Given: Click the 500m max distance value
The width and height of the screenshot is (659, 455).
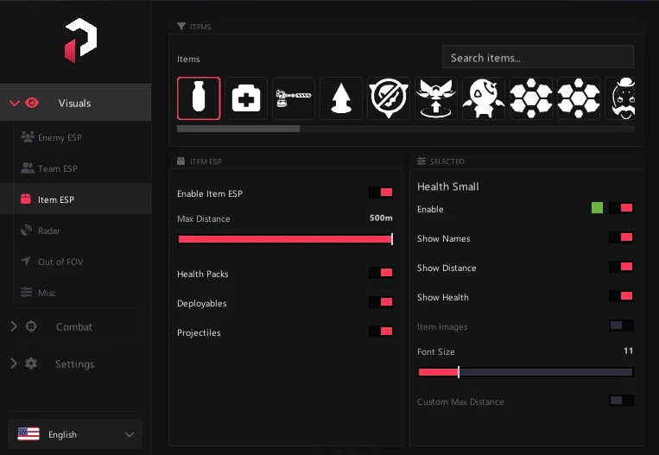Looking at the screenshot, I should (381, 218).
